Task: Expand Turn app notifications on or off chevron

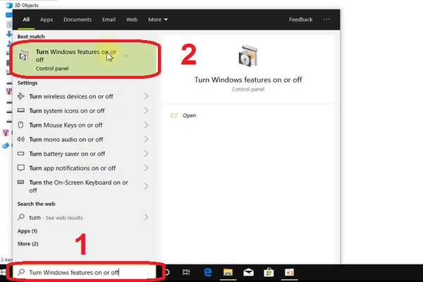Action: coord(146,168)
